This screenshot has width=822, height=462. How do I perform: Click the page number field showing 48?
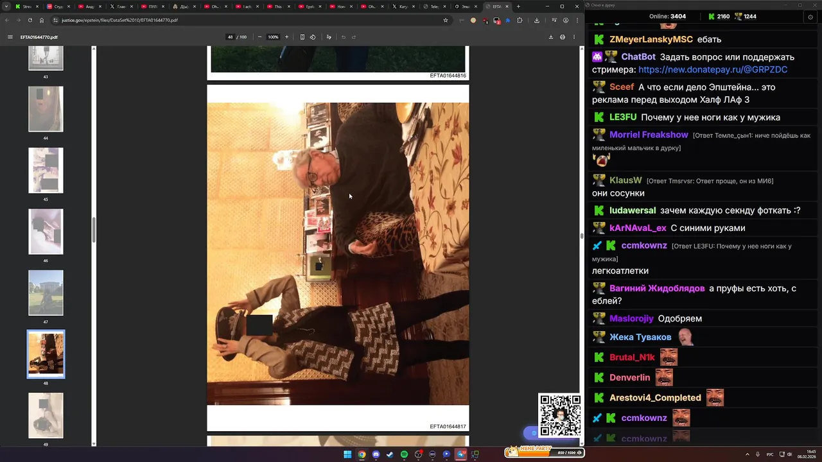pyautogui.click(x=231, y=37)
